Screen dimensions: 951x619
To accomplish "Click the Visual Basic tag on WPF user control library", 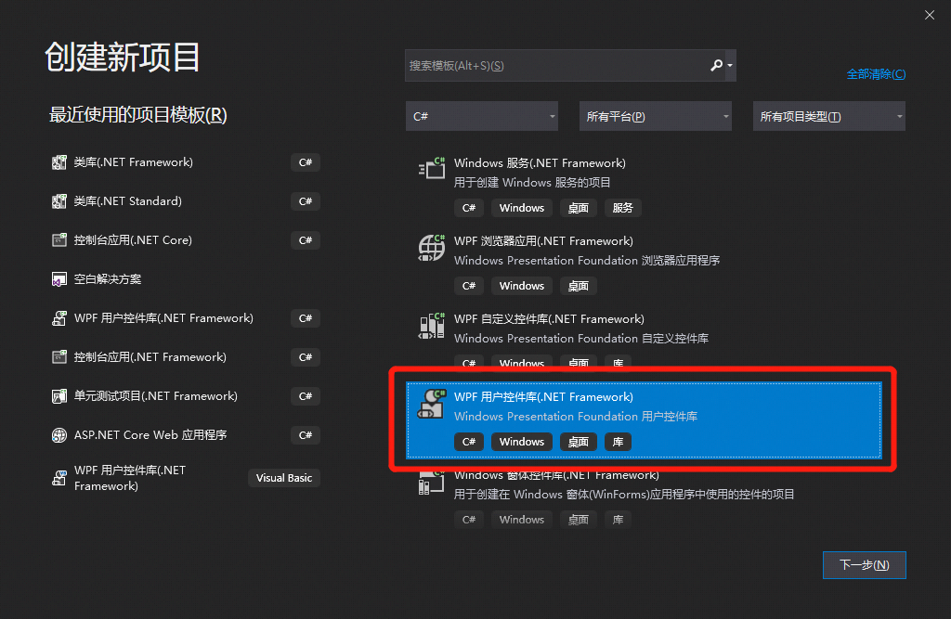I will point(284,478).
